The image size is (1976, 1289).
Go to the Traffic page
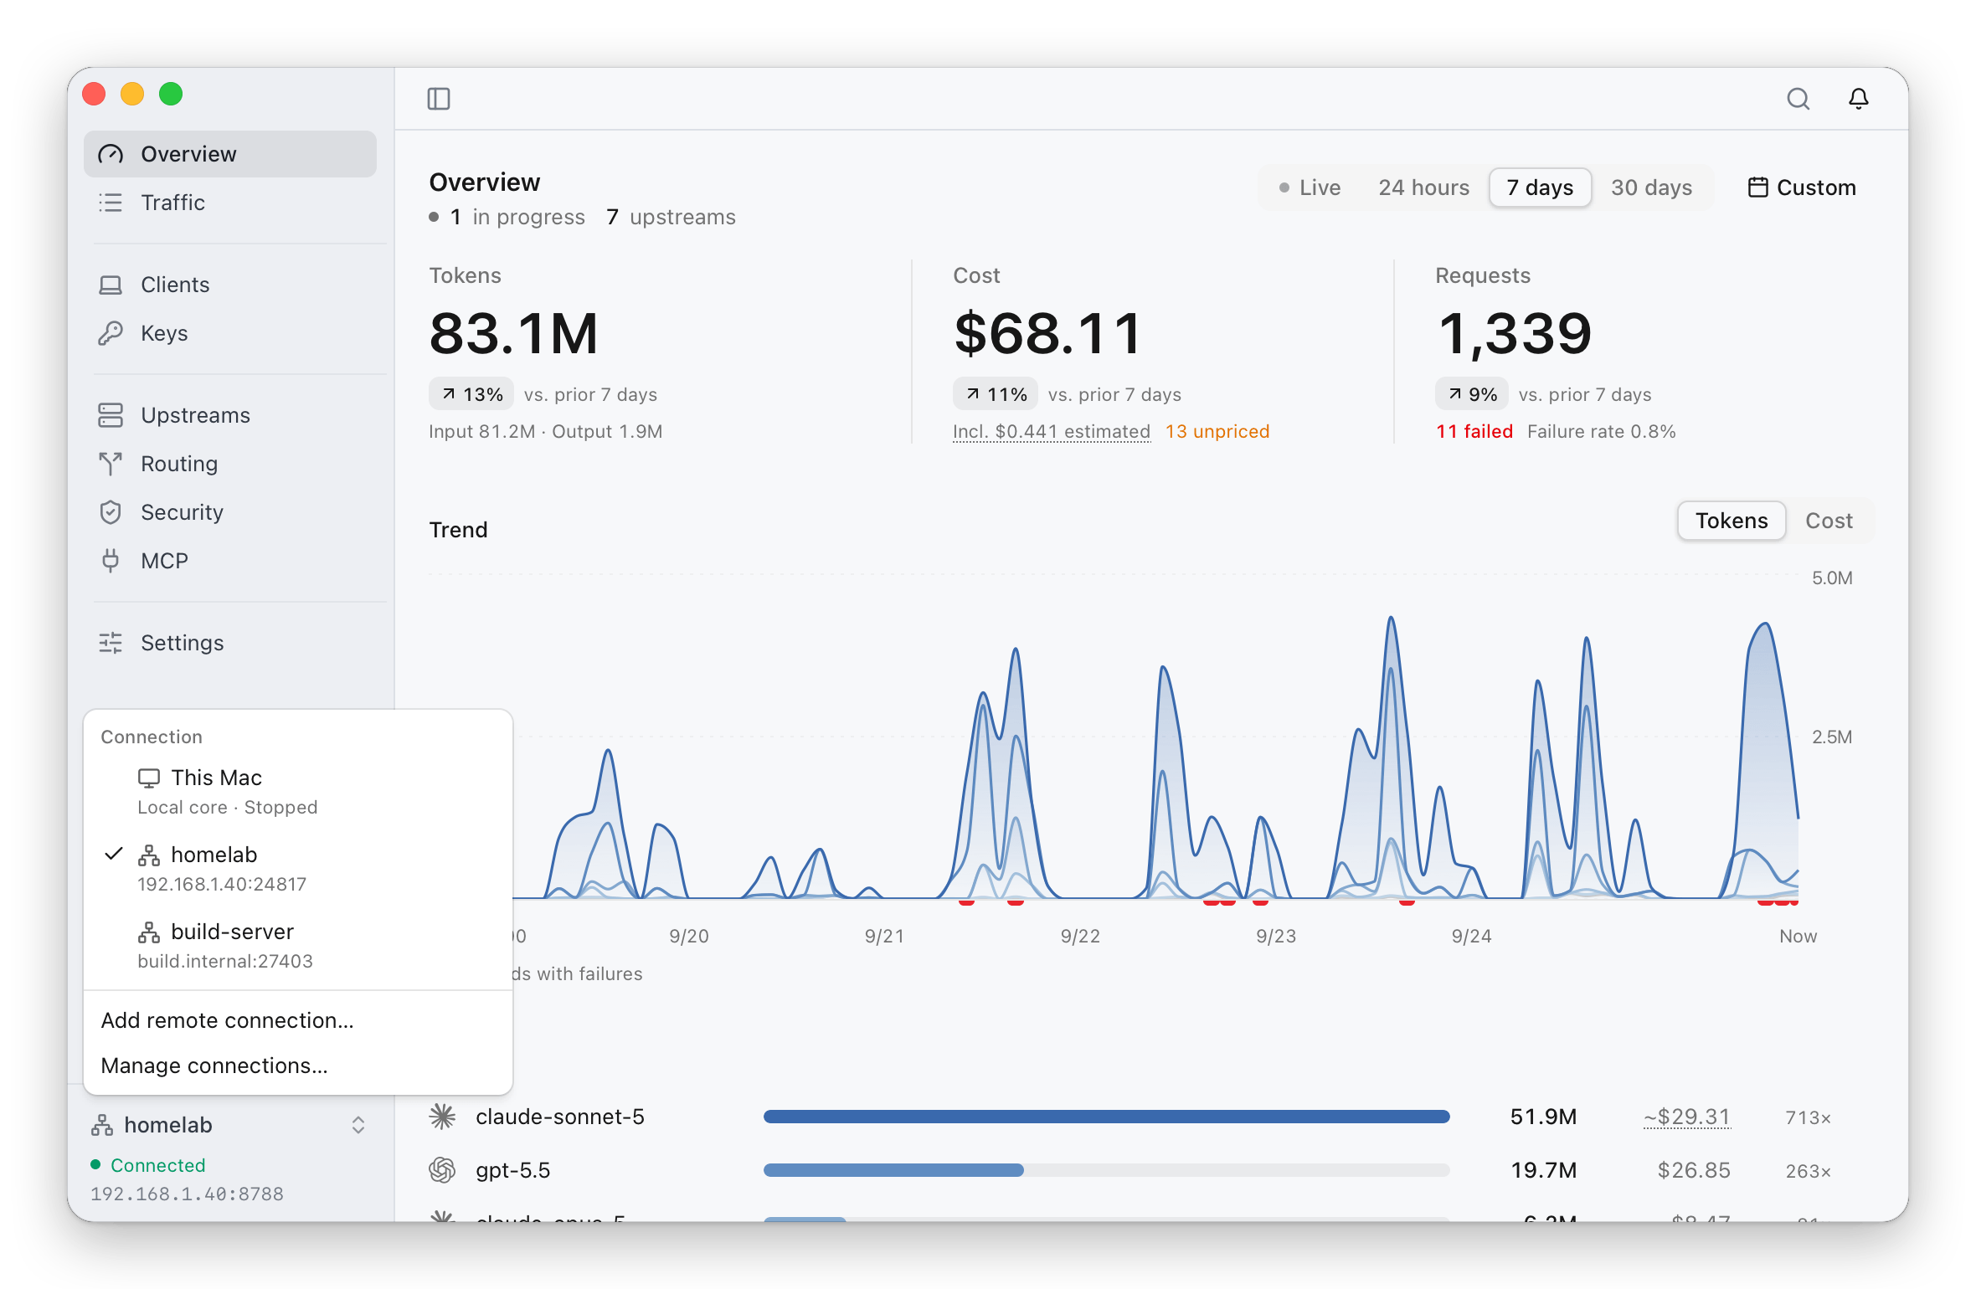[x=230, y=203]
